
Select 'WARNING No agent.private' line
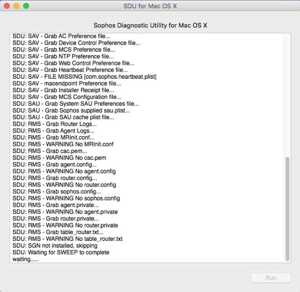click(65, 212)
